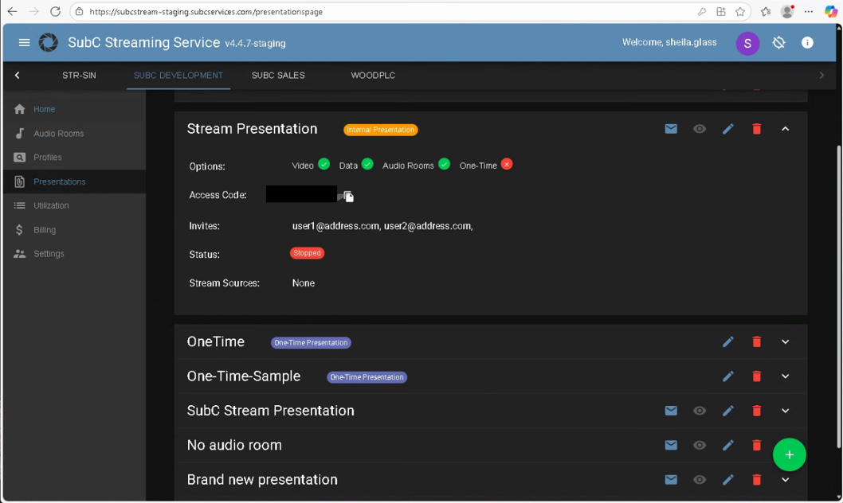Edit the One-Time-Sample presentation
Image resolution: width=843 pixels, height=503 pixels.
point(728,376)
